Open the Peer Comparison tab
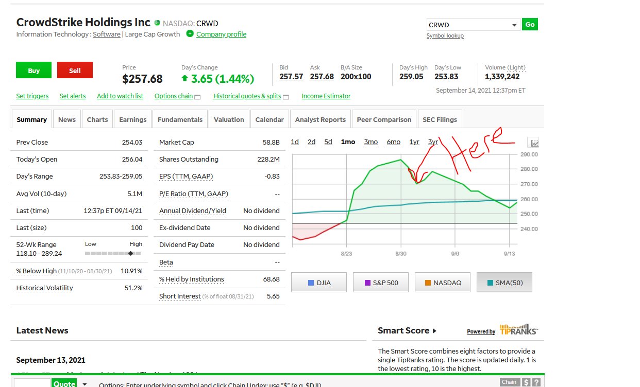The width and height of the screenshot is (640, 387). [x=384, y=119]
